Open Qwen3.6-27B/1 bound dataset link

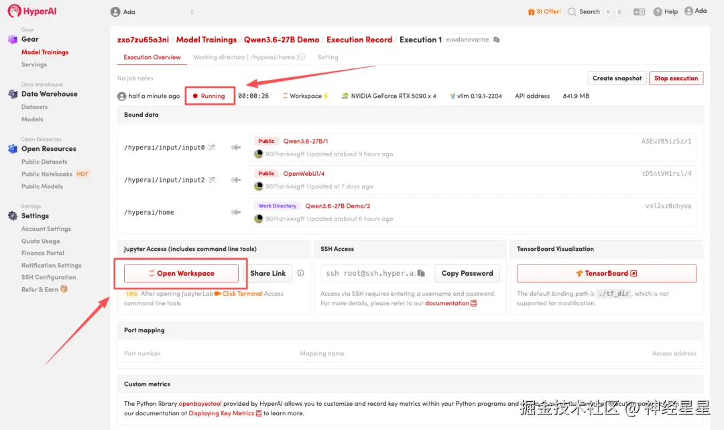pyautogui.click(x=305, y=142)
